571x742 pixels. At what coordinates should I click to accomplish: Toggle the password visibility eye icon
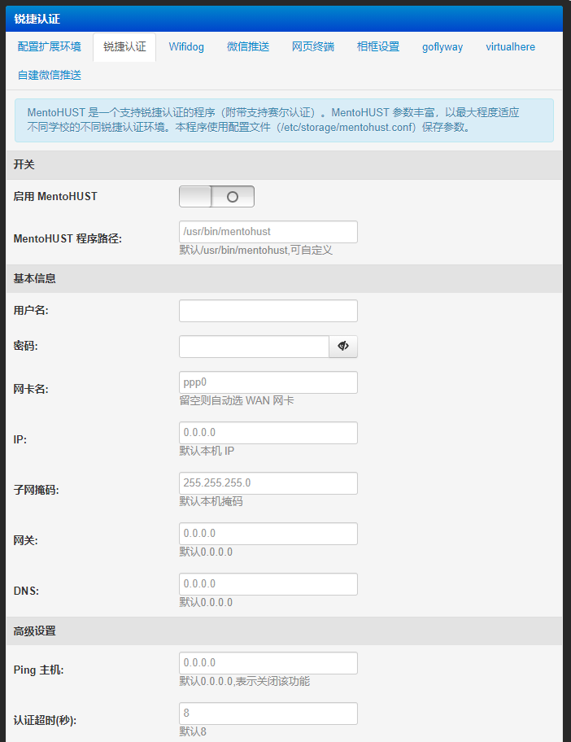[342, 347]
